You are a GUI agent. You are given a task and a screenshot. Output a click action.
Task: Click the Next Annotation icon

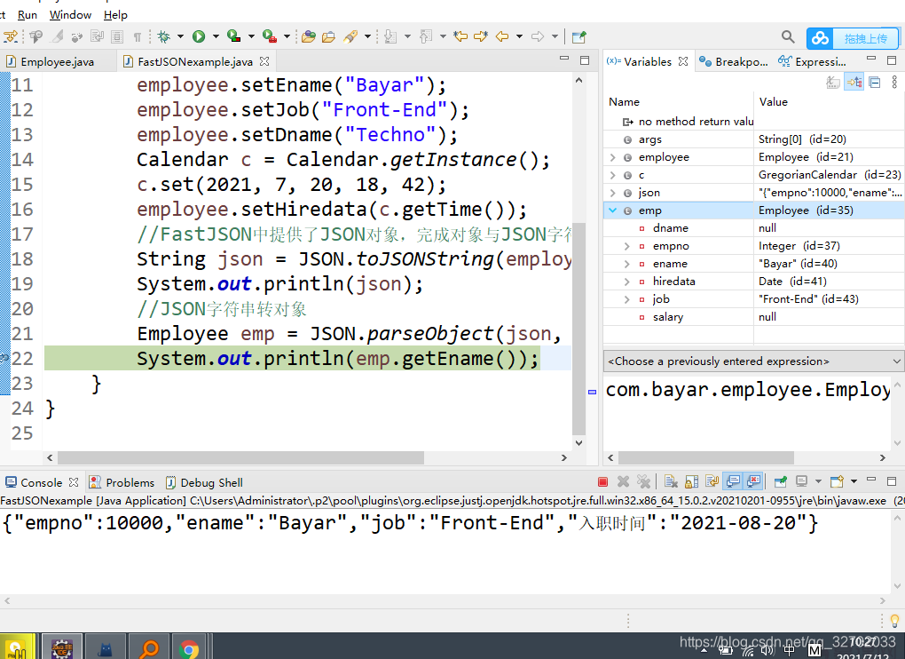[390, 37]
